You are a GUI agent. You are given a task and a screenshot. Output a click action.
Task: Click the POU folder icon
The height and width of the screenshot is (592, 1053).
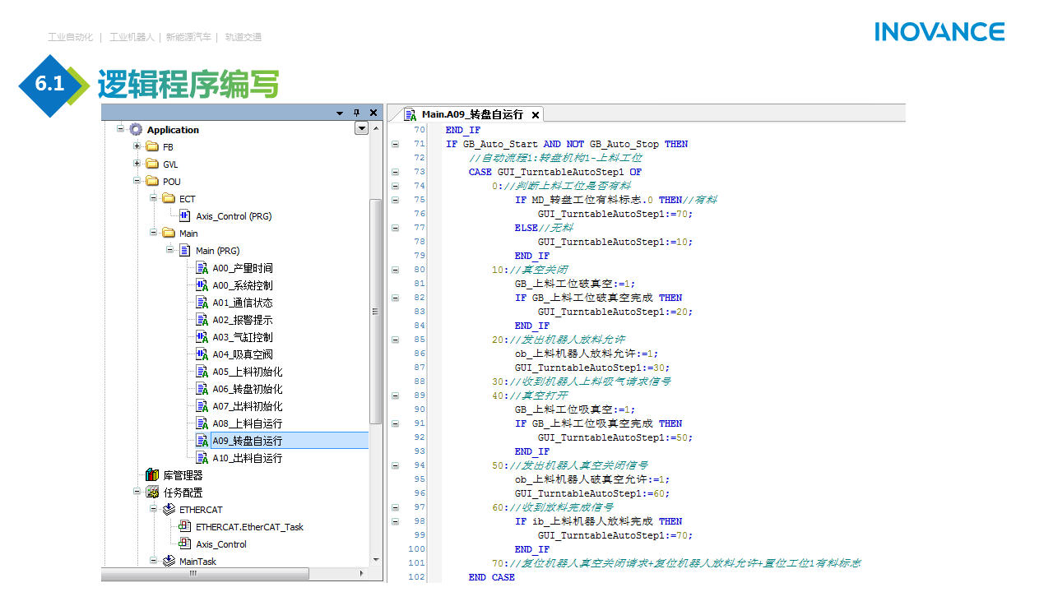pyautogui.click(x=152, y=181)
